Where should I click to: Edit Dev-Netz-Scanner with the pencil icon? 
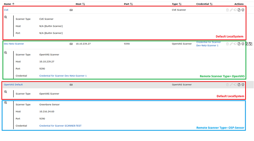point(231,44)
